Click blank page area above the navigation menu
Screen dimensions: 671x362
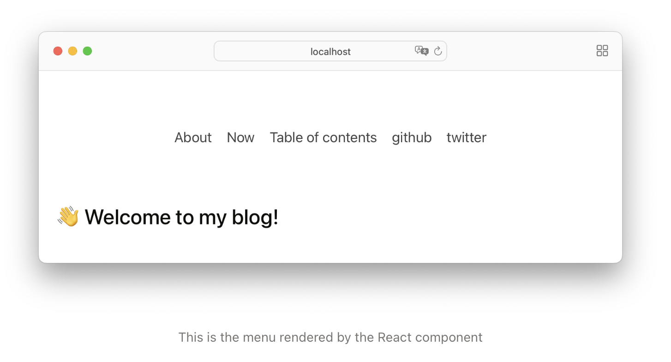tap(330, 99)
